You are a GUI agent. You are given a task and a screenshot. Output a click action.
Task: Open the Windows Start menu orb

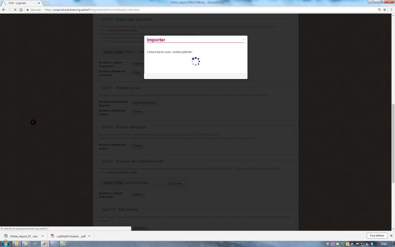(5, 244)
